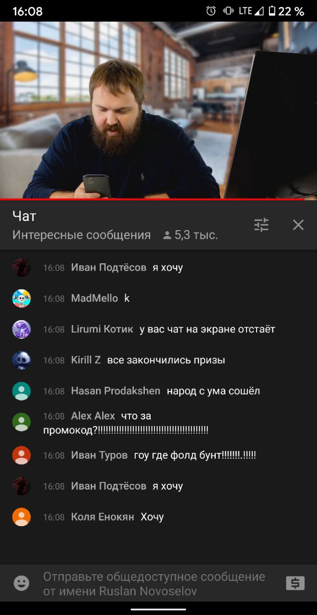Screen dimensions: 317x615
Task: Tap Kirill Z's avatar
Action: pos(22,360)
